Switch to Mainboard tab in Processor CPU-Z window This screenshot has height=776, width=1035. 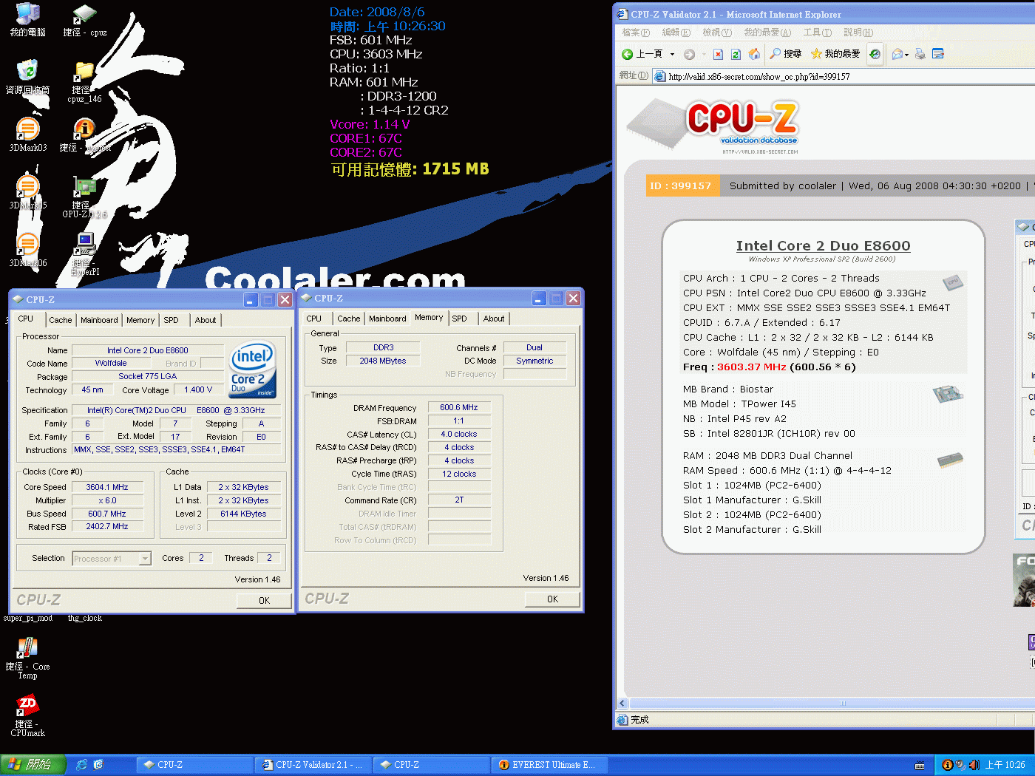pos(99,320)
